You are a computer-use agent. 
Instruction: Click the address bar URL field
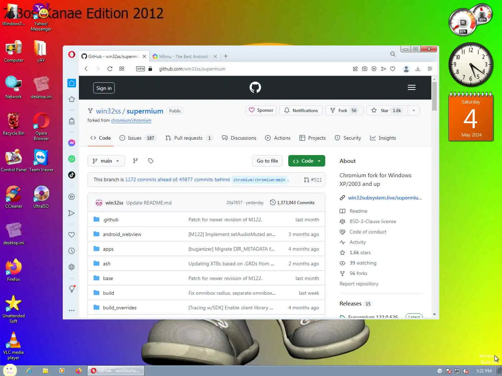(x=251, y=69)
